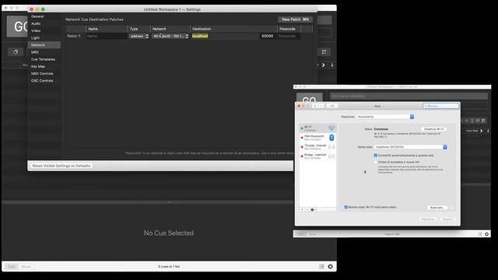The height and width of the screenshot is (280, 498).
Task: Click the Patch 1 Passcode field
Action: point(289,37)
